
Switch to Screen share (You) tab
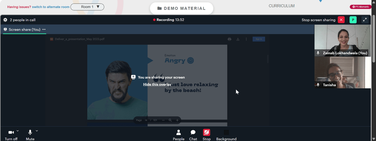click(24, 29)
